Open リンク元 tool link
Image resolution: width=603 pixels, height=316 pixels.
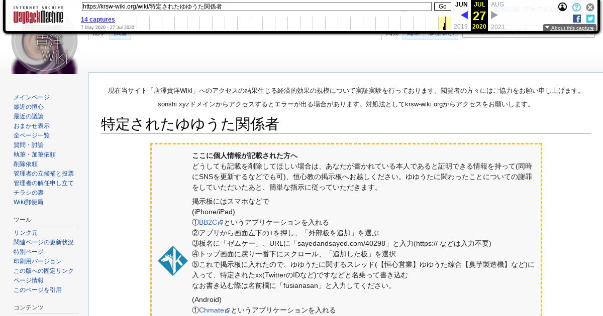[x=26, y=233]
